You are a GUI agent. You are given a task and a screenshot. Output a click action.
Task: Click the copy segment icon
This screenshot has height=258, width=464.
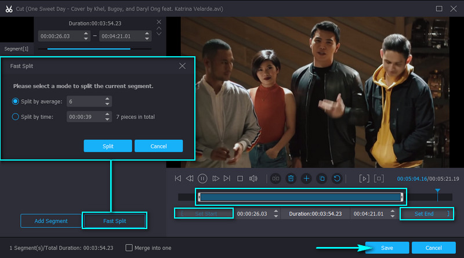[x=321, y=179]
